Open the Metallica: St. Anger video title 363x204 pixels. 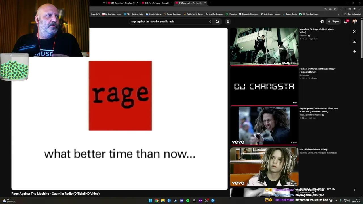pos(316,31)
